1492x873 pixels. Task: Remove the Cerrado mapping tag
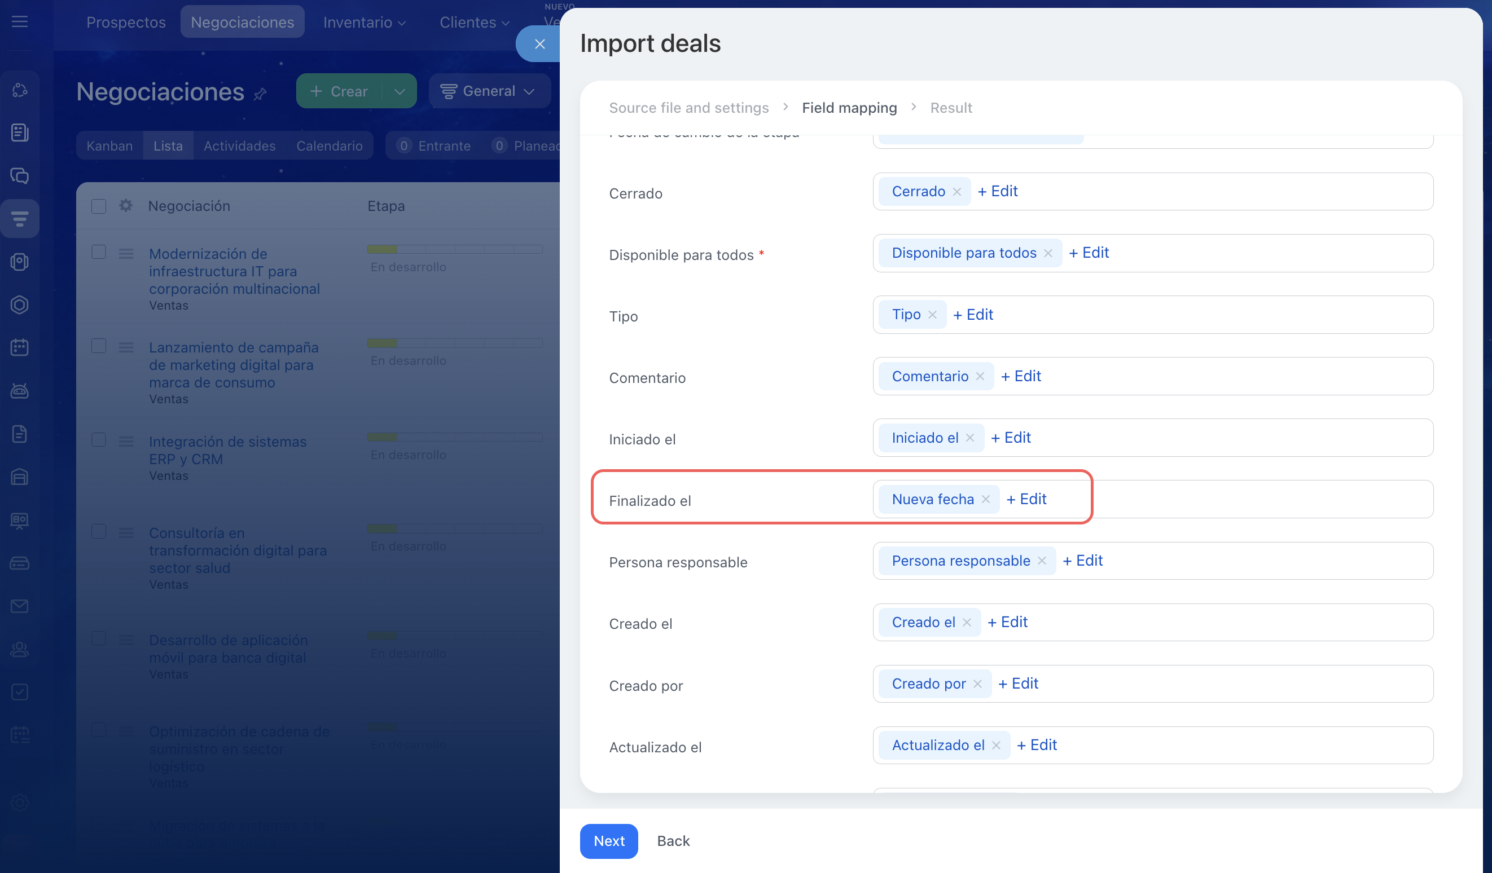point(957,192)
